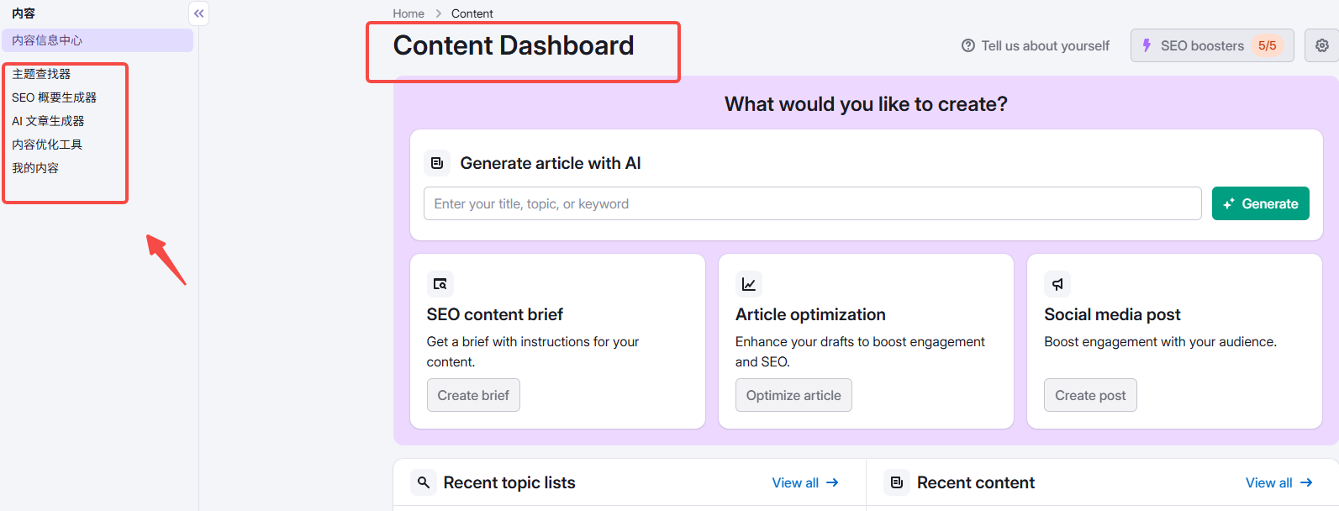The width and height of the screenshot is (1339, 511).
Task: Click the Recent topic lists magnifier icon
Action: tap(424, 482)
